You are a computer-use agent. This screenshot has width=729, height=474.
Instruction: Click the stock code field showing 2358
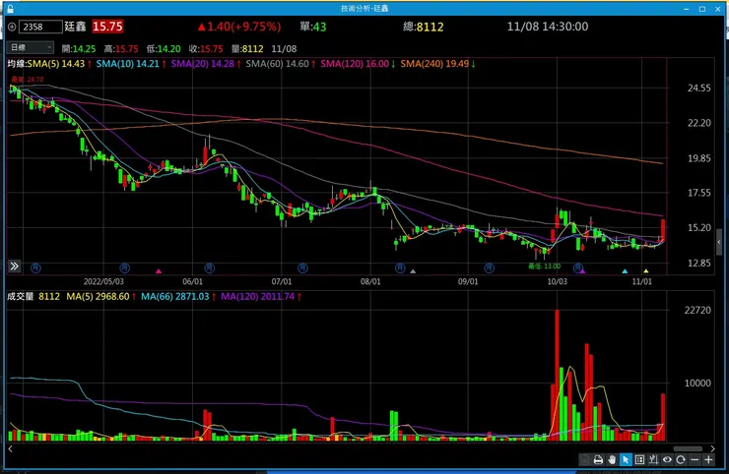click(x=40, y=27)
